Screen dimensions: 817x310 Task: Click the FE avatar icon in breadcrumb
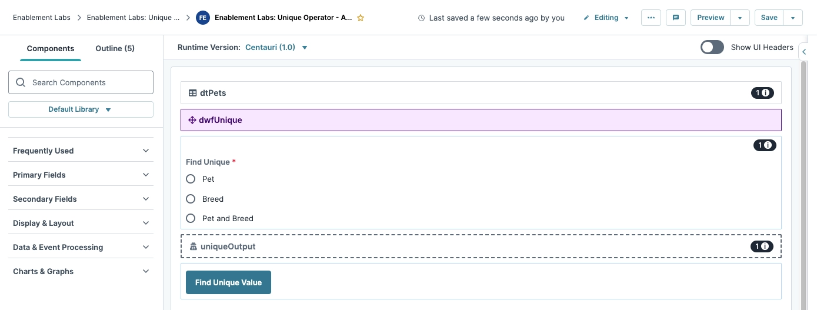[x=203, y=18]
